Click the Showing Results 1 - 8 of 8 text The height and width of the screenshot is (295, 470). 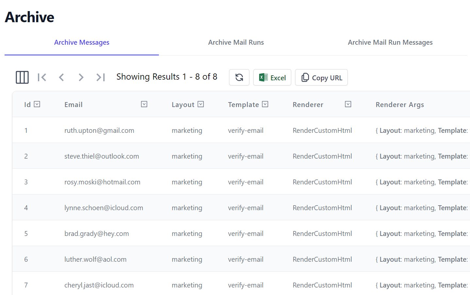pos(167,77)
